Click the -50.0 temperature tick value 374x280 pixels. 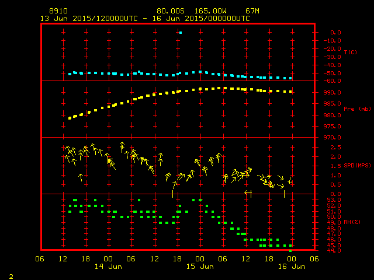click(x=333, y=73)
